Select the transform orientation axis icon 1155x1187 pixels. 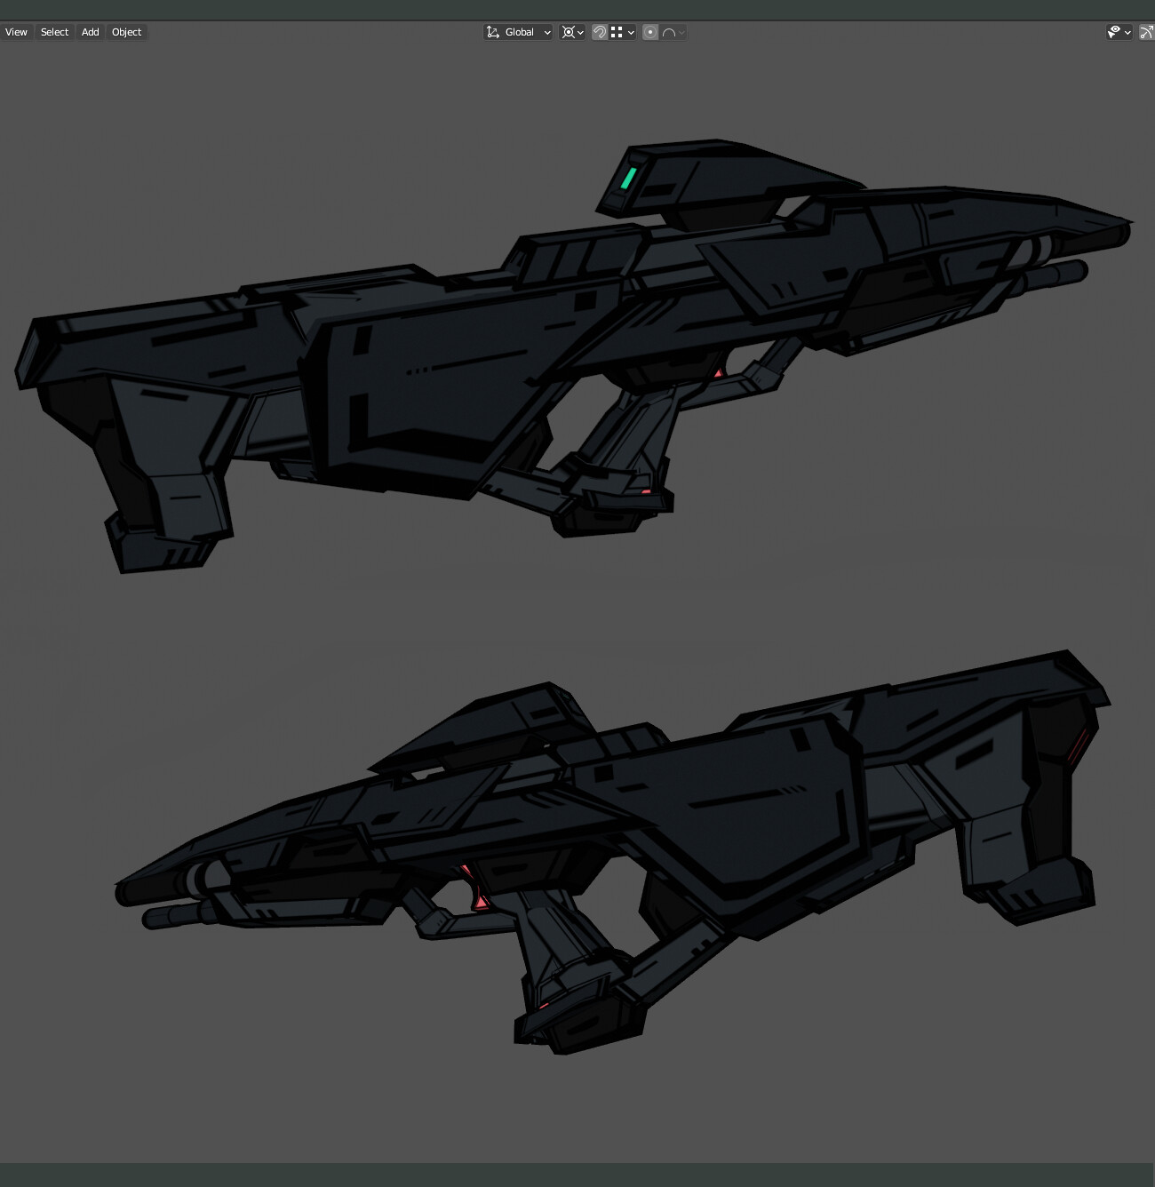494,32
